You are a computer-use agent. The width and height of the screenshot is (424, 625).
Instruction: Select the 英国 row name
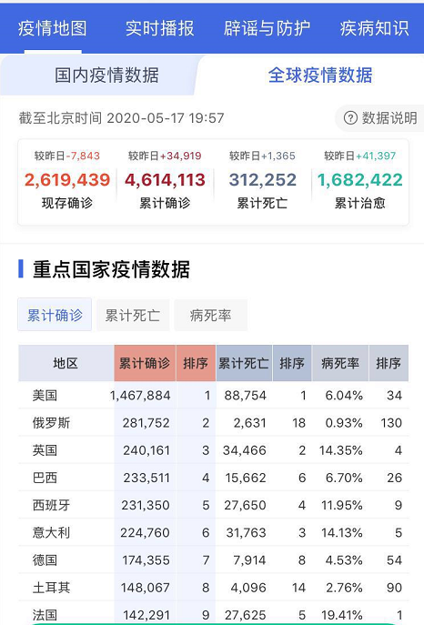coord(45,450)
